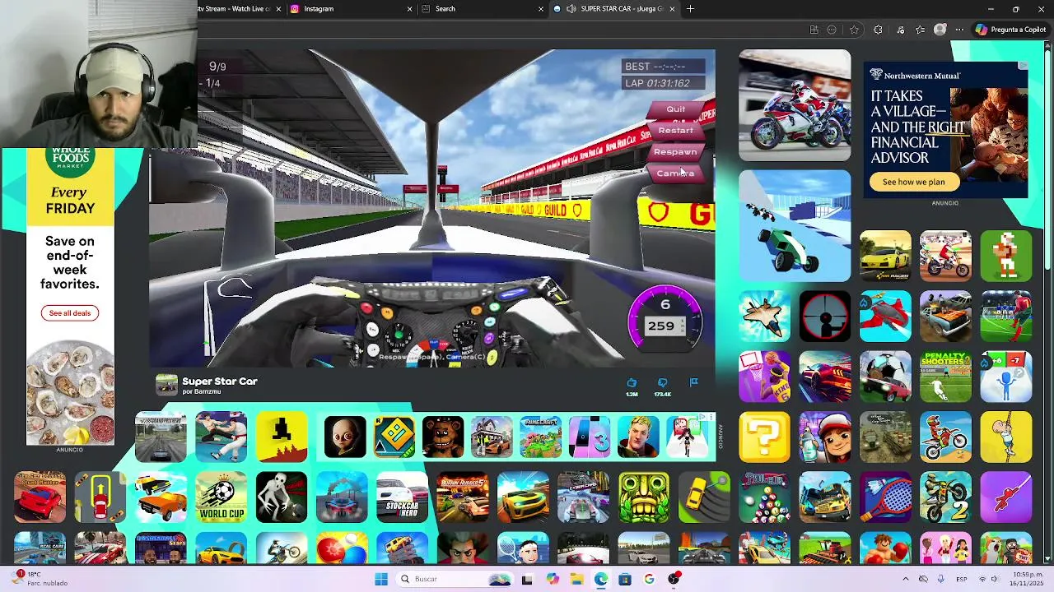Image resolution: width=1054 pixels, height=592 pixels.
Task: Click See all deals in Whole Foods ad
Action: 70,312
